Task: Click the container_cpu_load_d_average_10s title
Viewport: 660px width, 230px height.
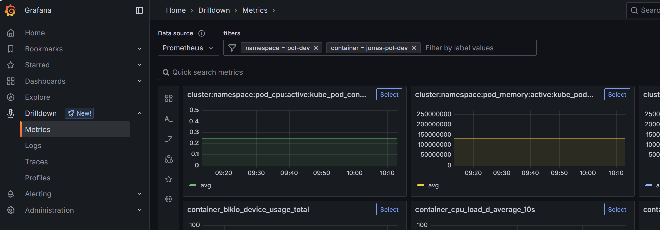Action: (475, 210)
